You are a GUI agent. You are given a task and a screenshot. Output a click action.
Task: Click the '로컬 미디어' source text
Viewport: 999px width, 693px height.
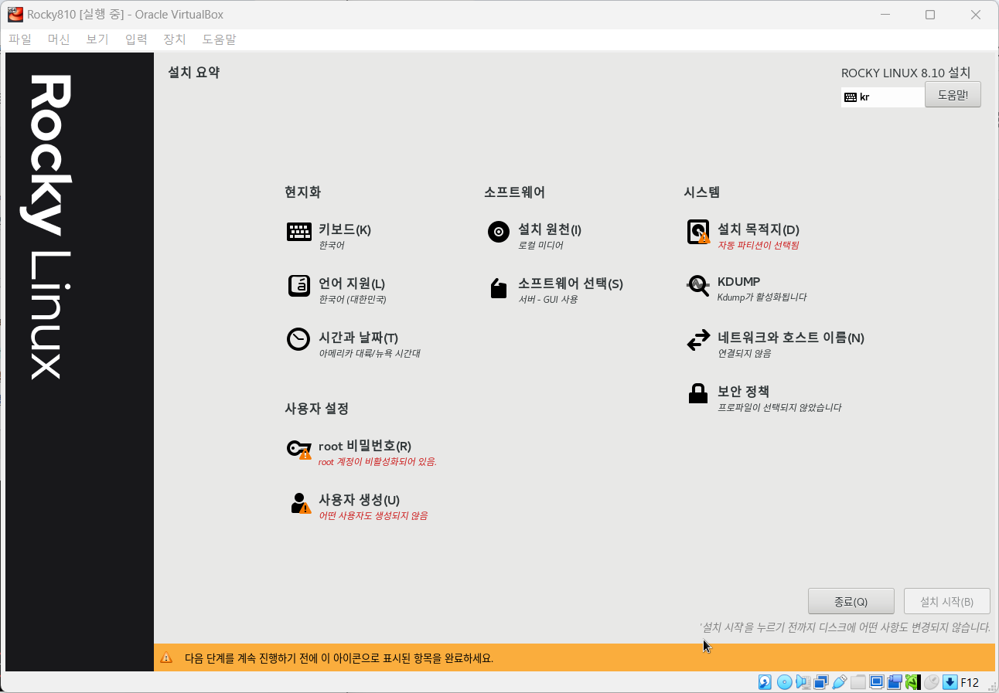click(x=540, y=246)
